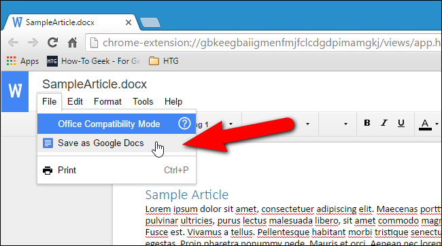Open the Help menu
The image size is (442, 246).
click(173, 101)
